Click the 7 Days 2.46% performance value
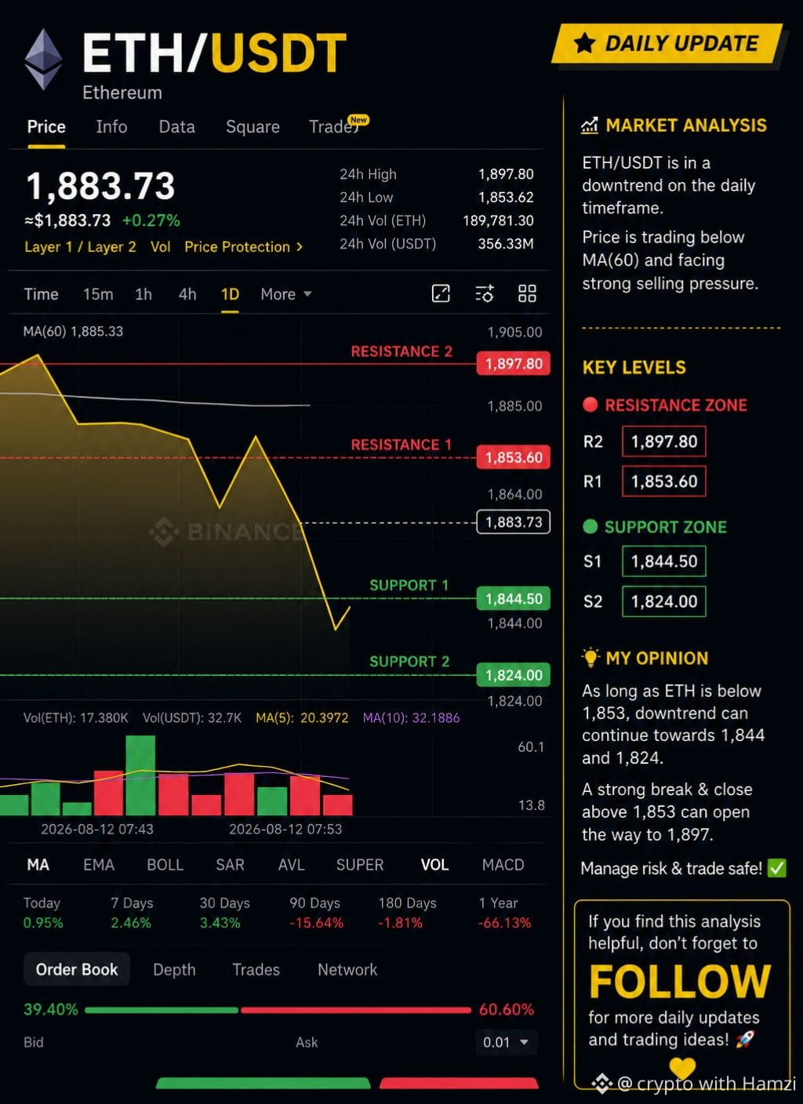This screenshot has width=803, height=1104. tap(131, 923)
